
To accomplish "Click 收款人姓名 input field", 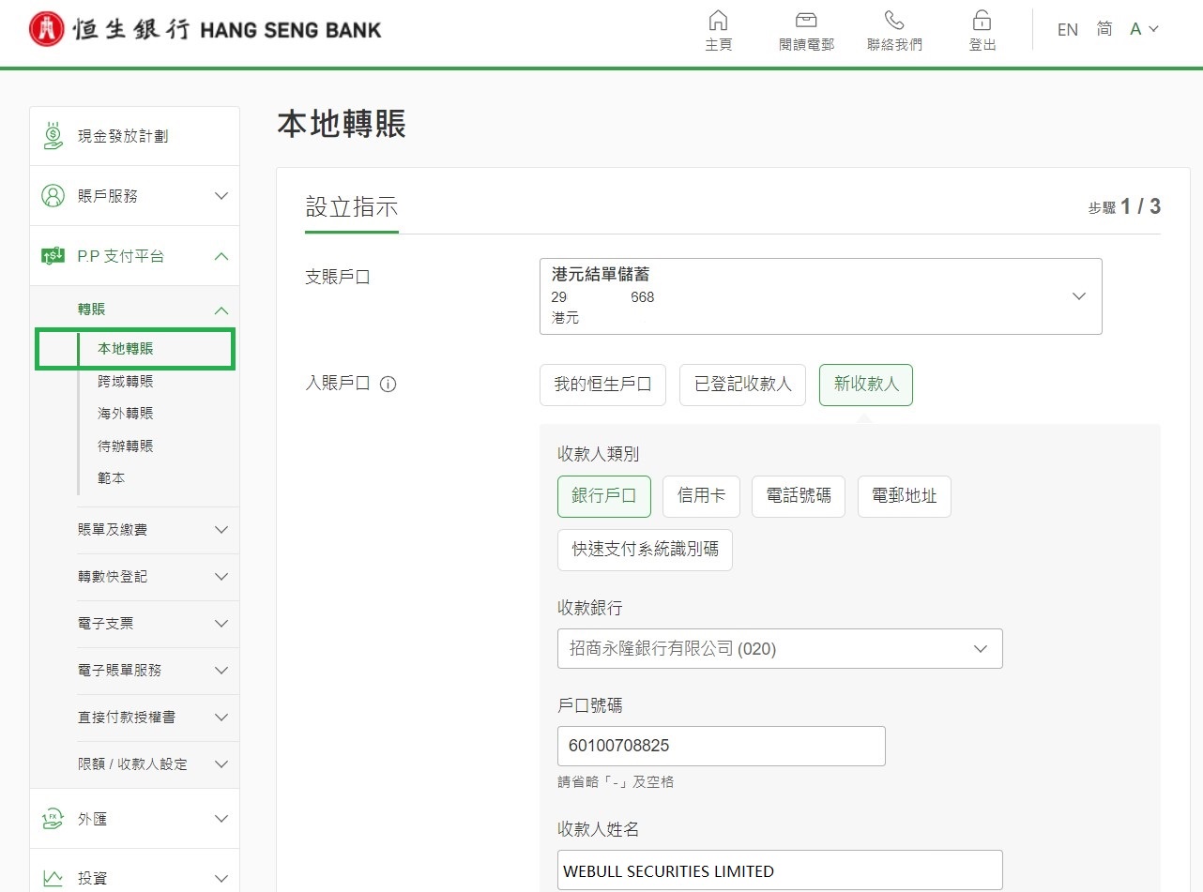I will tap(780, 870).
